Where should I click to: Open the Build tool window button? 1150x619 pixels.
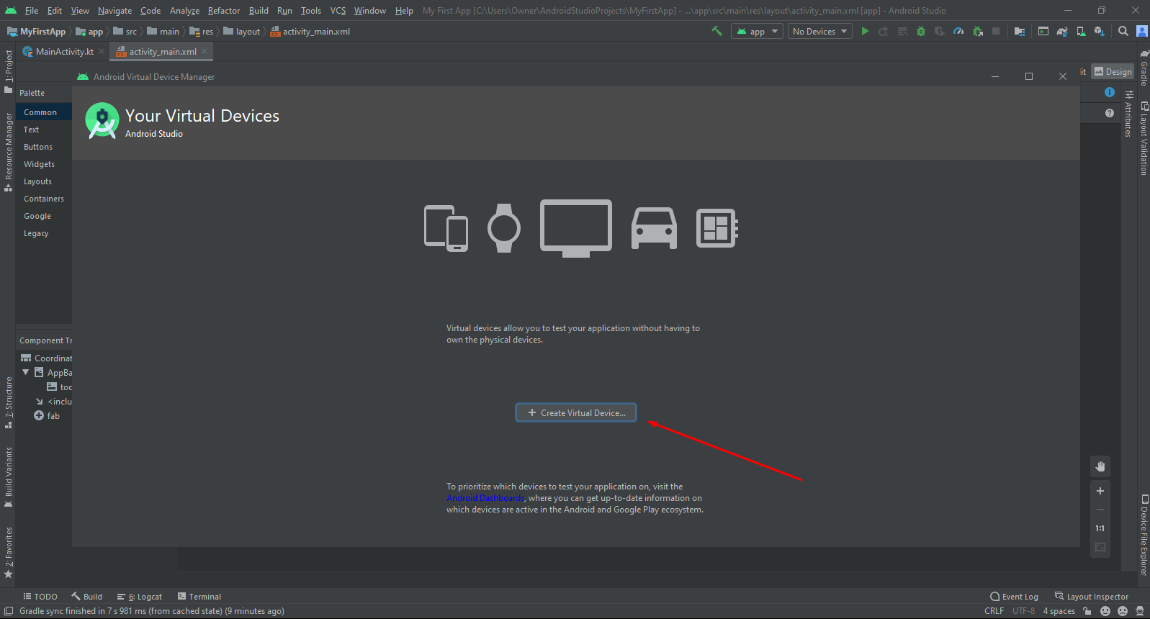[87, 597]
